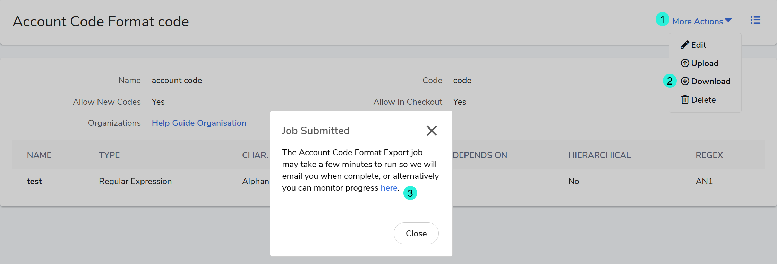Expand the More Actions dropdown
Screen dimensions: 777x264
click(697, 21)
